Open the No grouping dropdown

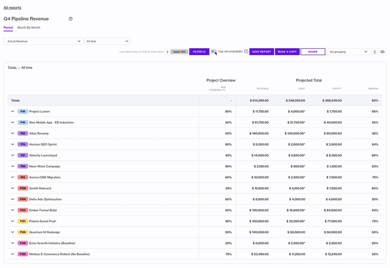(x=348, y=52)
